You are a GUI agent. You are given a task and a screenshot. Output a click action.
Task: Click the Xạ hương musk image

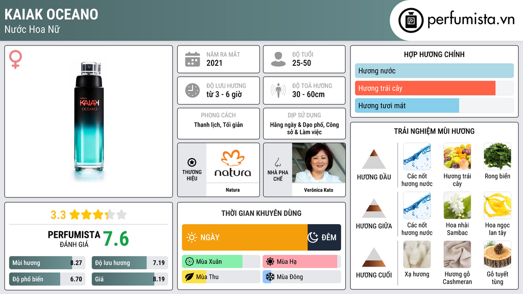coord(417,254)
